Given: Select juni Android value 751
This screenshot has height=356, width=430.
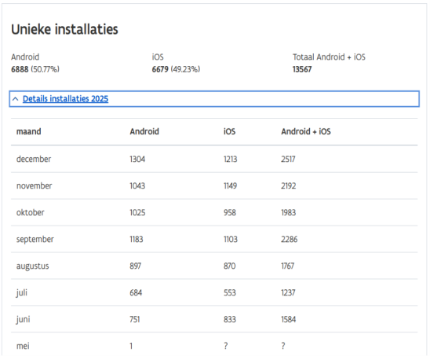Looking at the screenshot, I should (135, 319).
